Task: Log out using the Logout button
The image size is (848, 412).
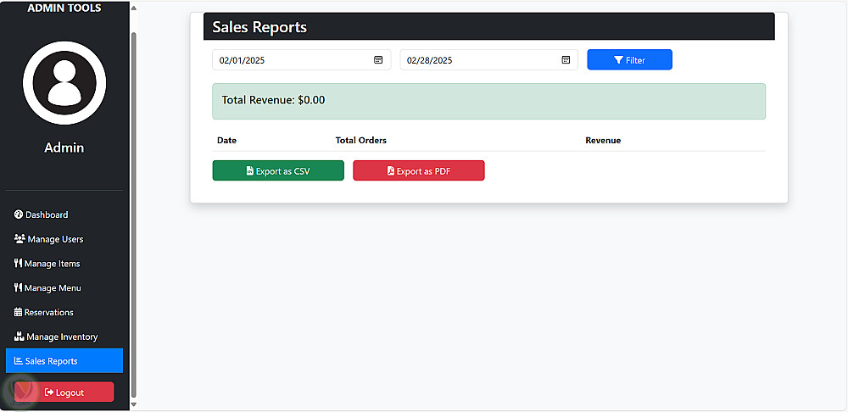Action: point(64,393)
